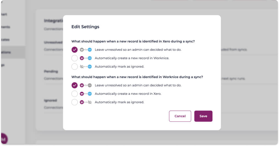The width and height of the screenshot is (279, 146).
Task: Select 'Leave unresolved' radio under the Xero question
Action: [74, 50]
